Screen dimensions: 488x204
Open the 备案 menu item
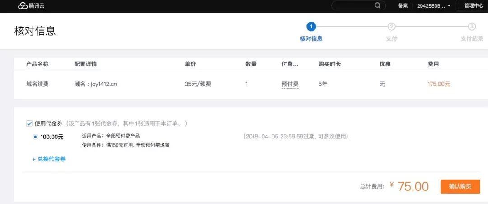(x=403, y=5)
